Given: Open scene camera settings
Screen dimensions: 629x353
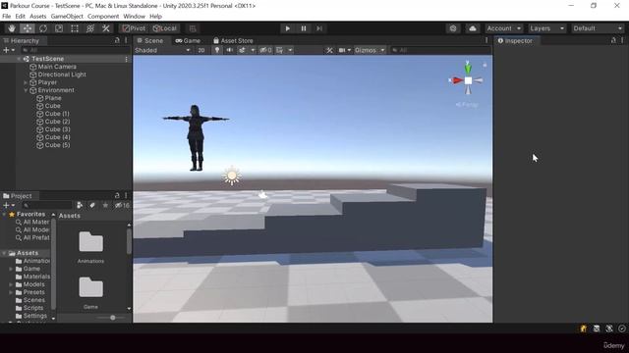Looking at the screenshot, I should pos(342,50).
